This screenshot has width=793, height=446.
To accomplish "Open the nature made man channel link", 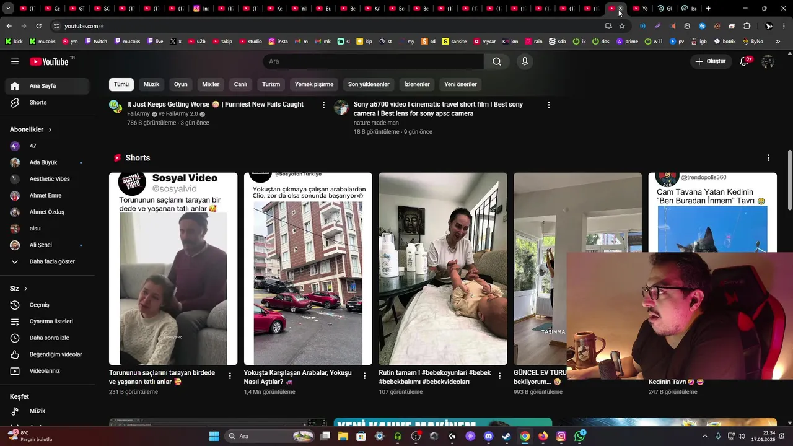I will [376, 123].
